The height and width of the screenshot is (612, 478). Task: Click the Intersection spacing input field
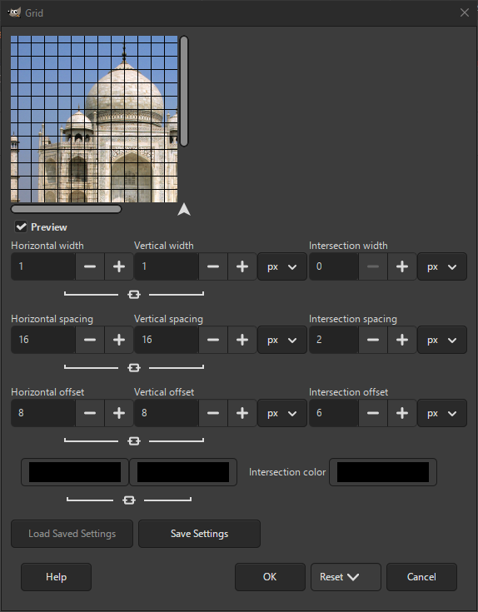(334, 340)
